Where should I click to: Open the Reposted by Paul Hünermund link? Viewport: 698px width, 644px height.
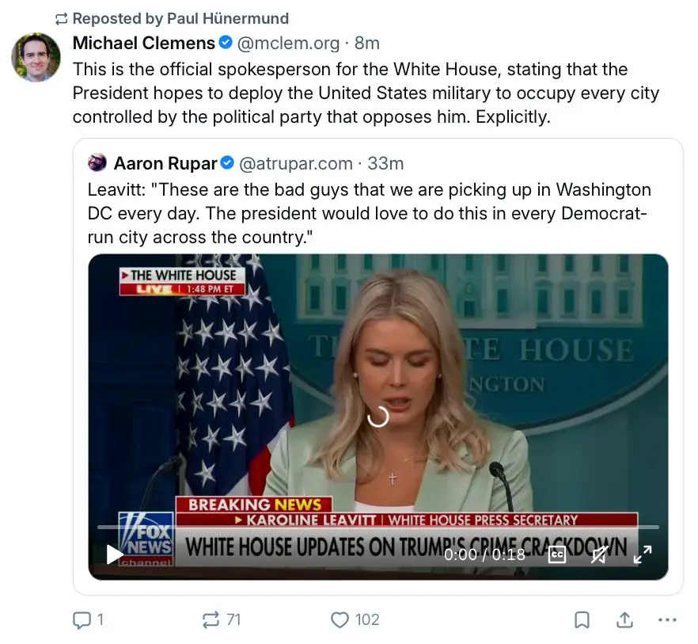coord(180,18)
